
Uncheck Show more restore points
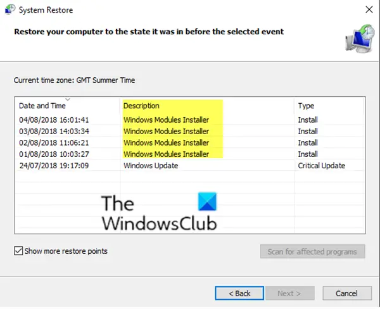18,251
